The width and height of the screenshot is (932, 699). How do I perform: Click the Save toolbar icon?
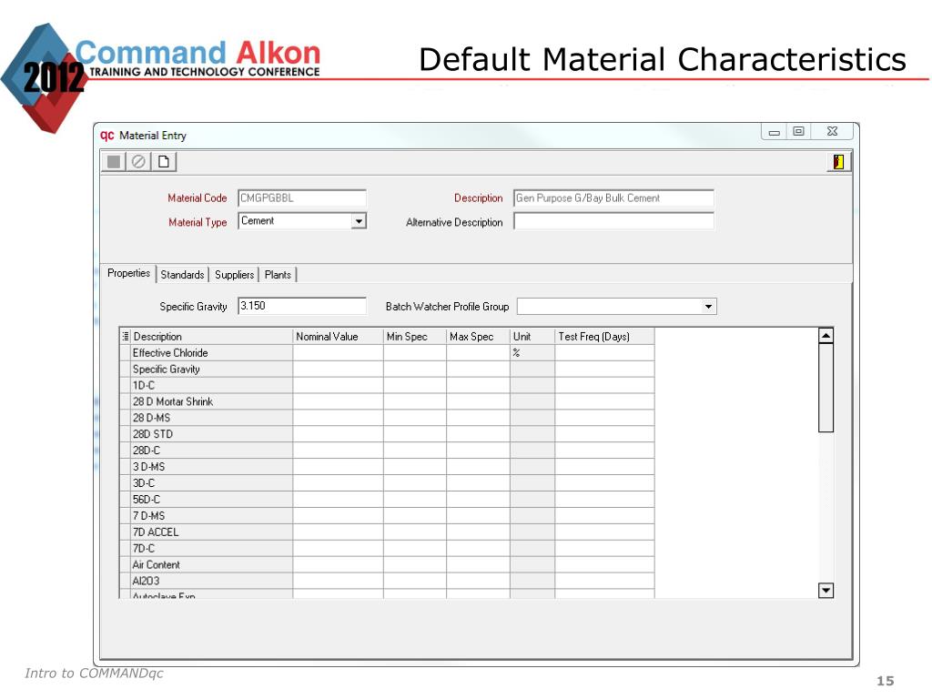(114, 162)
